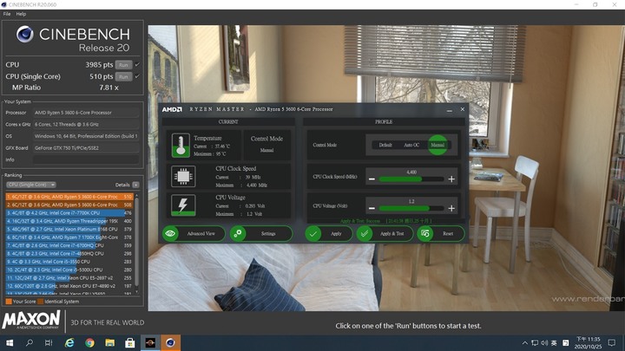
Task: Click the MAXON logo
Action: point(31,321)
